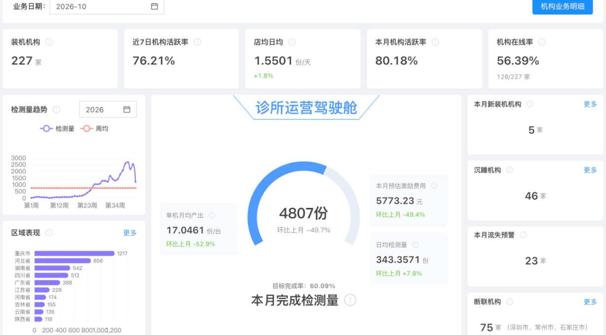Viewport: 606px width, 335px height.
Task: Click info icon next to 日均检测量
Action: pos(416,245)
